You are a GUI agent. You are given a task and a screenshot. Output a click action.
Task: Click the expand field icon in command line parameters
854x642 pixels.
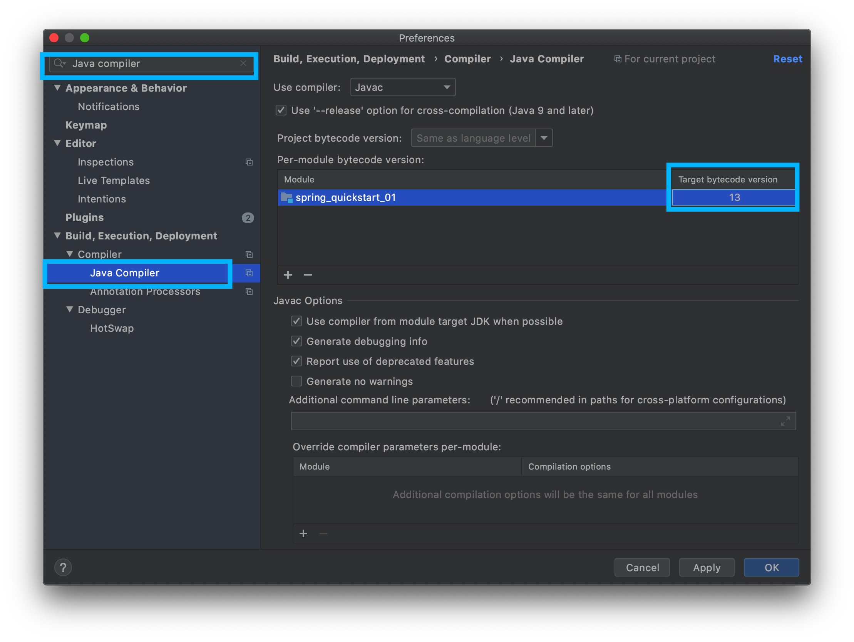pos(785,421)
